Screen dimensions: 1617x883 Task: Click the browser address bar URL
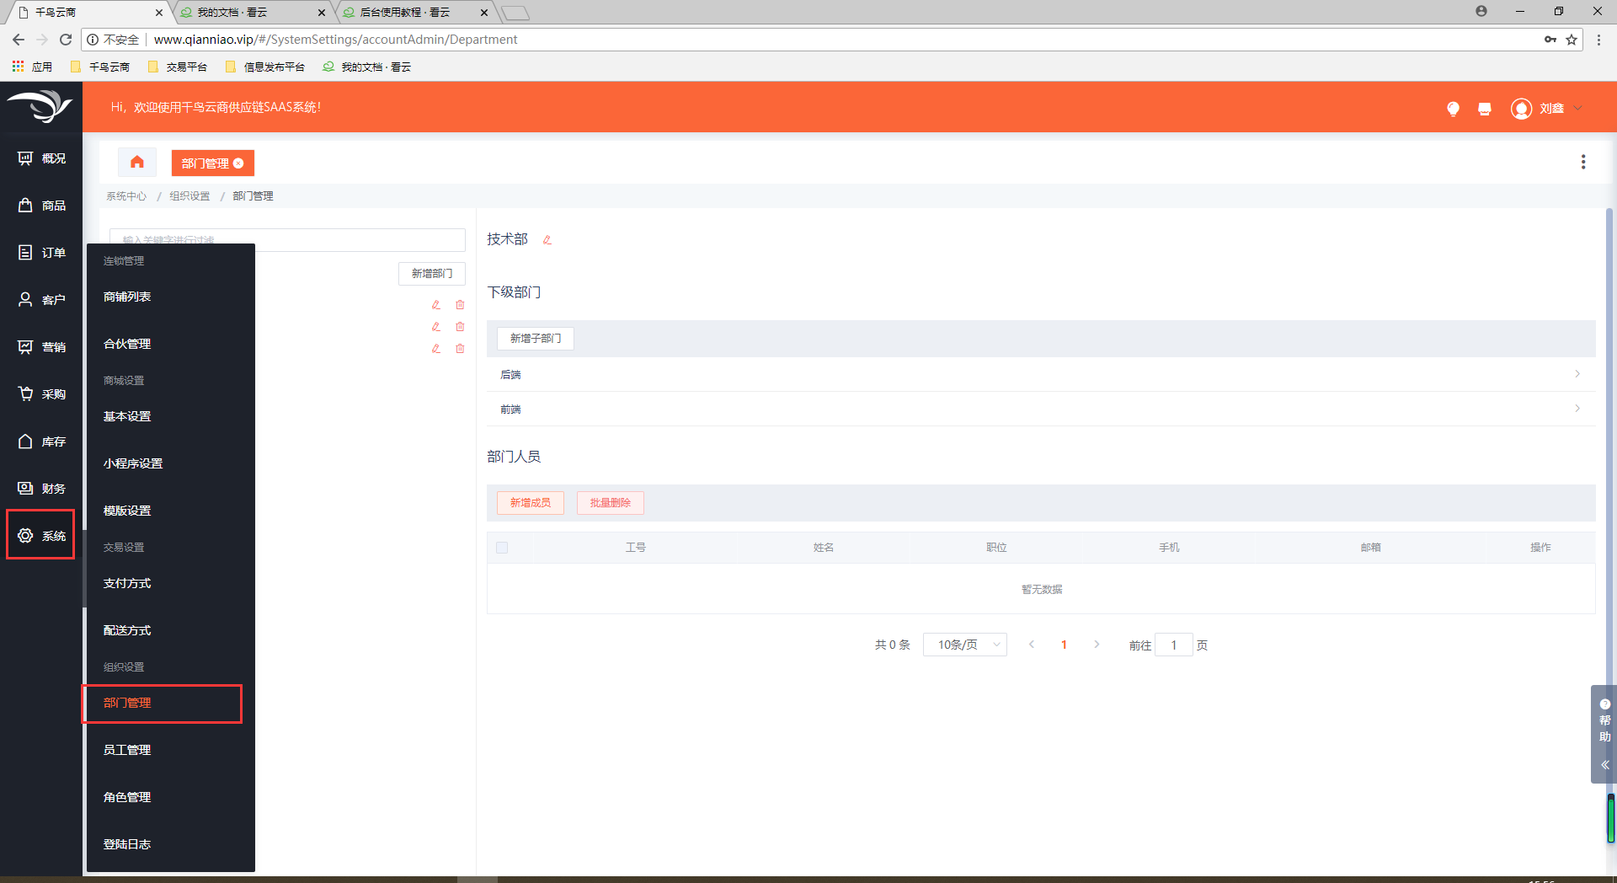[336, 40]
